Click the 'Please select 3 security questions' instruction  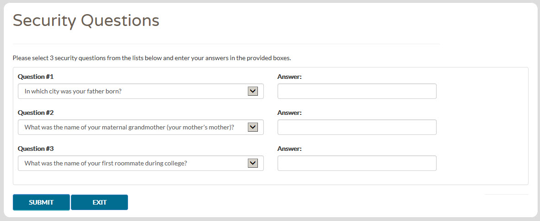pos(152,58)
